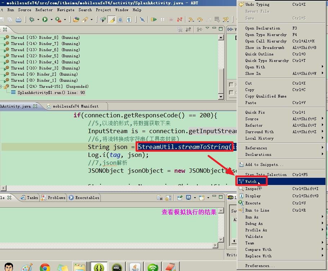Toggle Mark Occurrences highlighter in toolbar
Screen dimensions: 328x271
click(112, 19)
